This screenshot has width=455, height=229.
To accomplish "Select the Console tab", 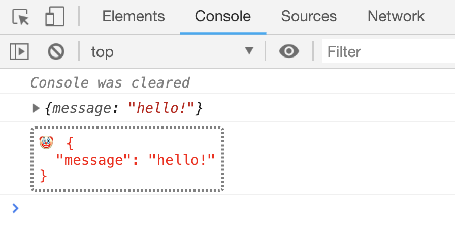I will tap(223, 17).
